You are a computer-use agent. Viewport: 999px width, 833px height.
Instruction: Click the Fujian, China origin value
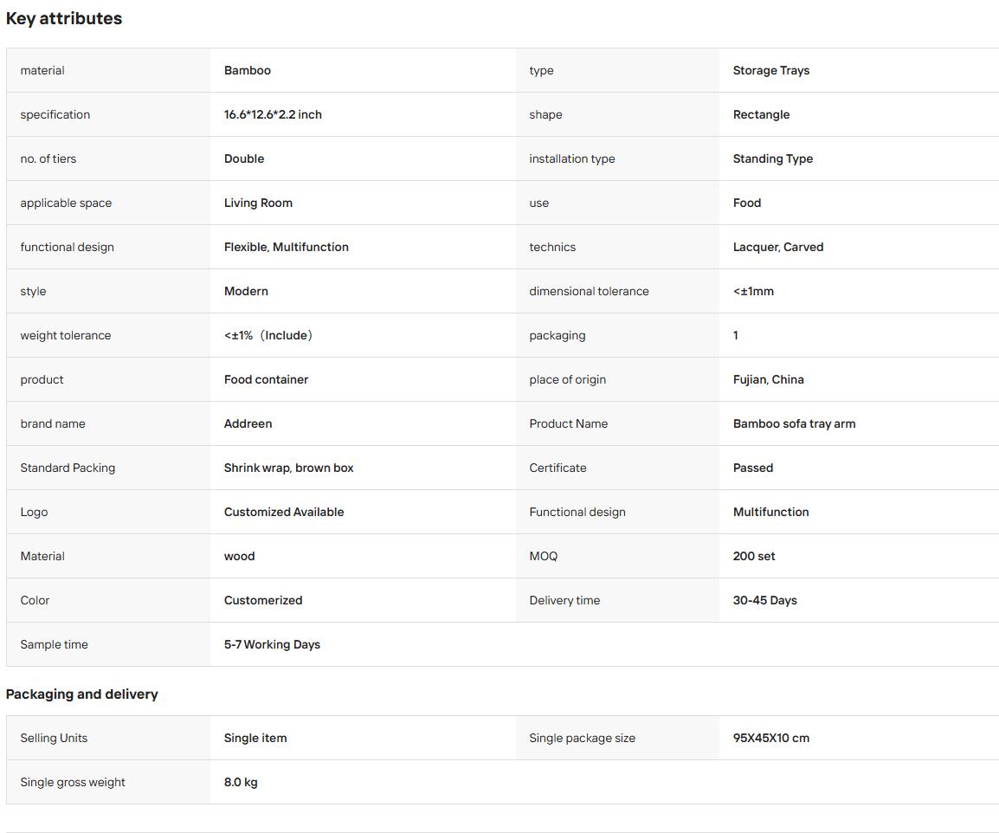[769, 379]
